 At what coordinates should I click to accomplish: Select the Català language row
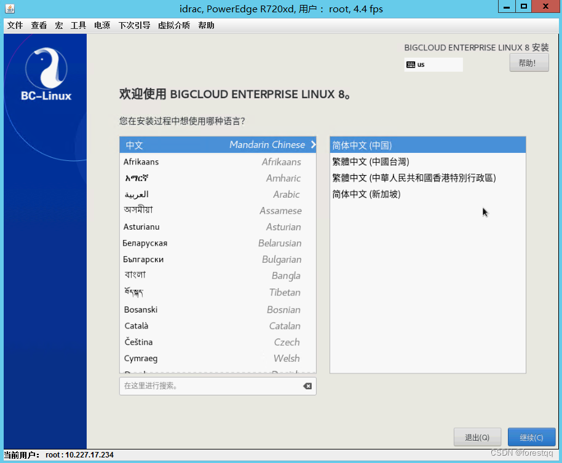pyautogui.click(x=218, y=326)
